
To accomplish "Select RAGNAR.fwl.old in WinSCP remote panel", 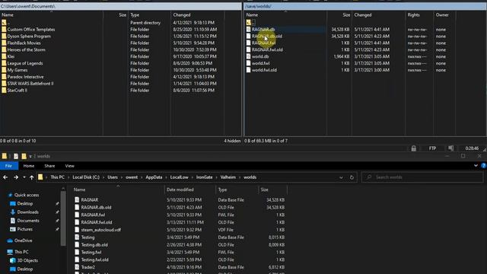I will [x=267, y=49].
